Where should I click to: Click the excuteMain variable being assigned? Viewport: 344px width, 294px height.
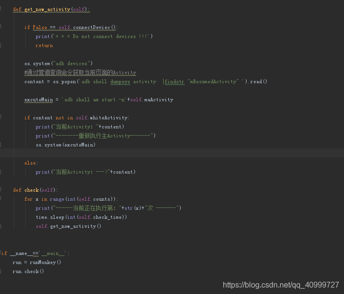coord(39,100)
